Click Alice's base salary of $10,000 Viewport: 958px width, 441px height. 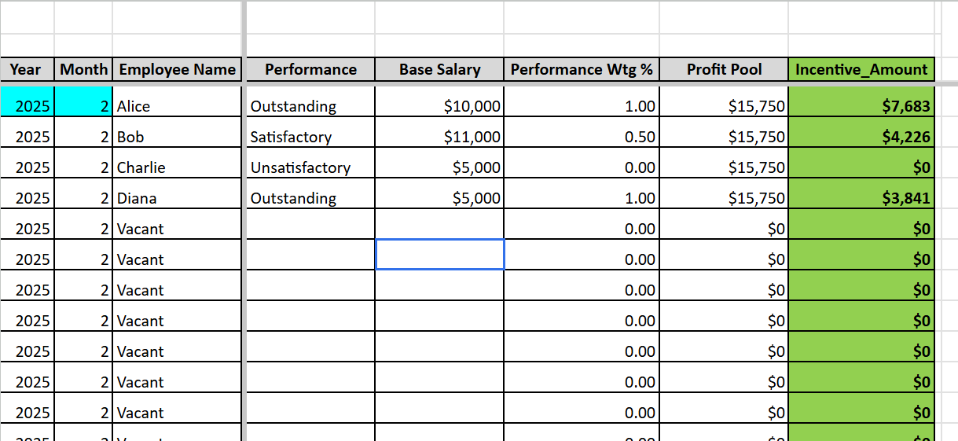(x=439, y=106)
